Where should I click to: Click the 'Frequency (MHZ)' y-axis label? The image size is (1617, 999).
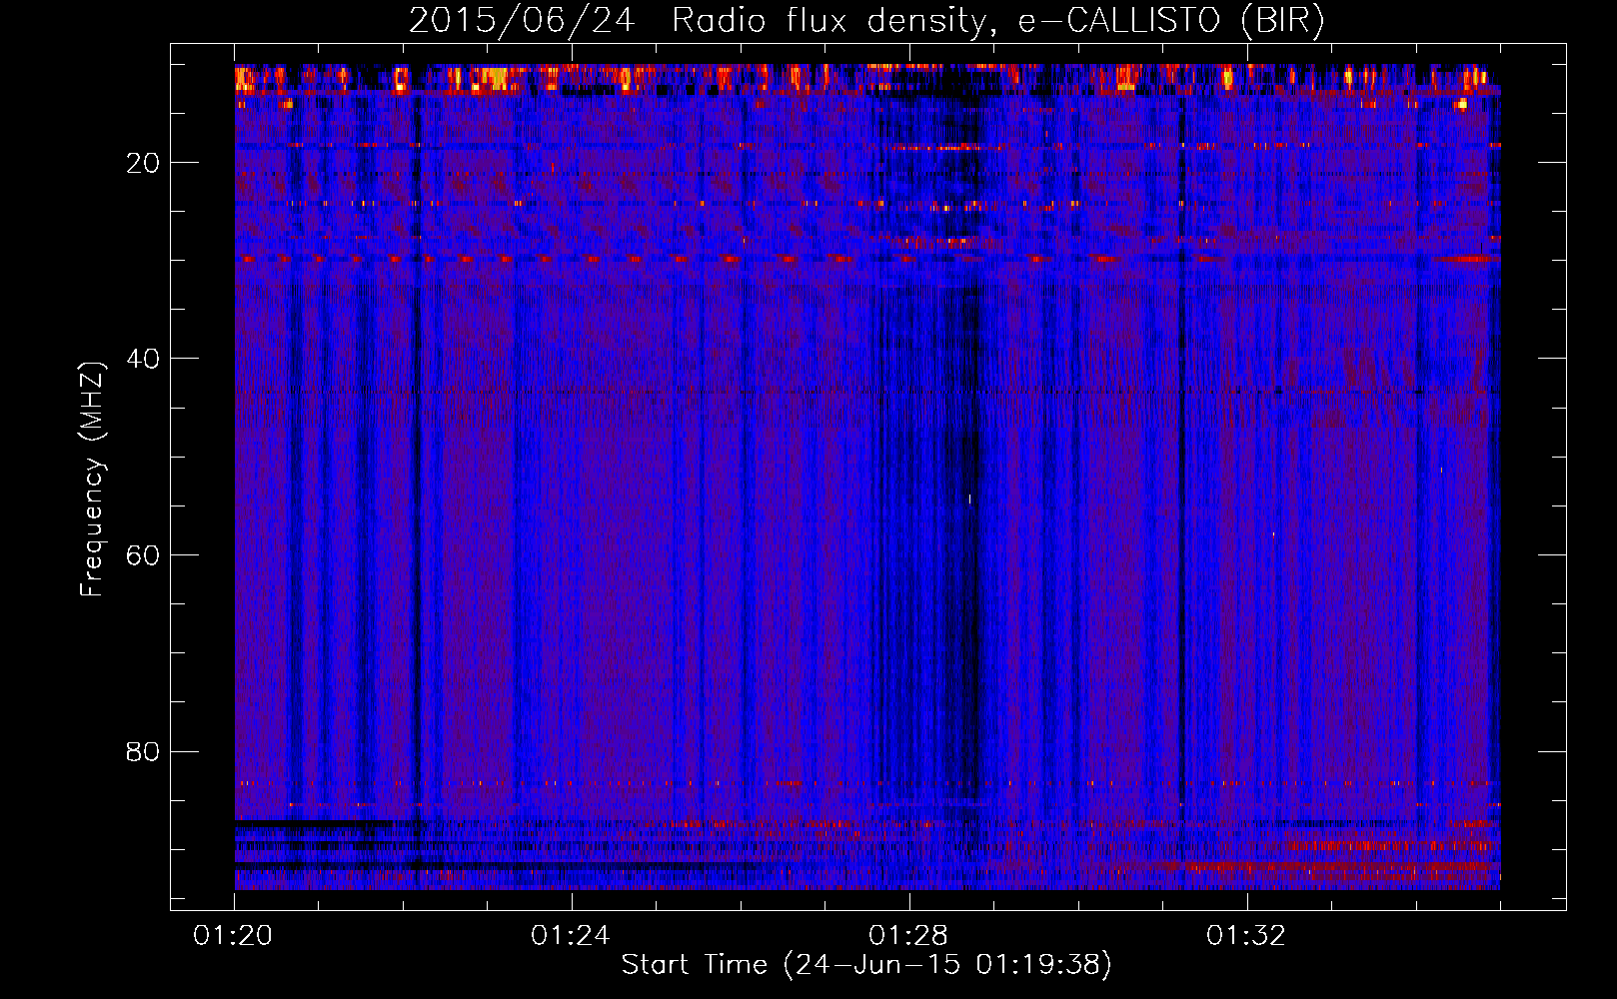[x=92, y=480]
